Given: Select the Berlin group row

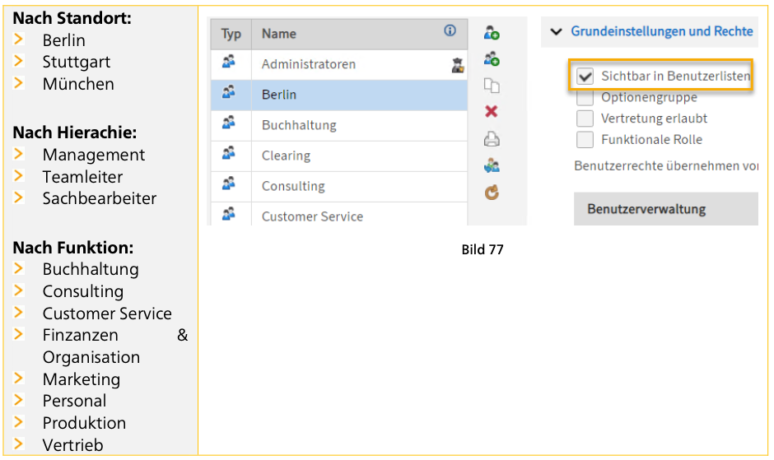Looking at the screenshot, I should pos(339,95).
